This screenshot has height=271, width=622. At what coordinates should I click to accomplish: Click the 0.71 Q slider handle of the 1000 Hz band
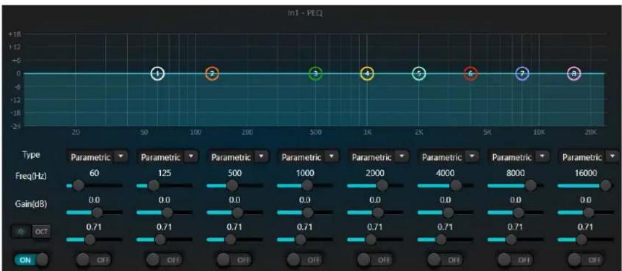coord(301,239)
